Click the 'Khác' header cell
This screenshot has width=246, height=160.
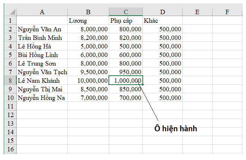(163, 21)
